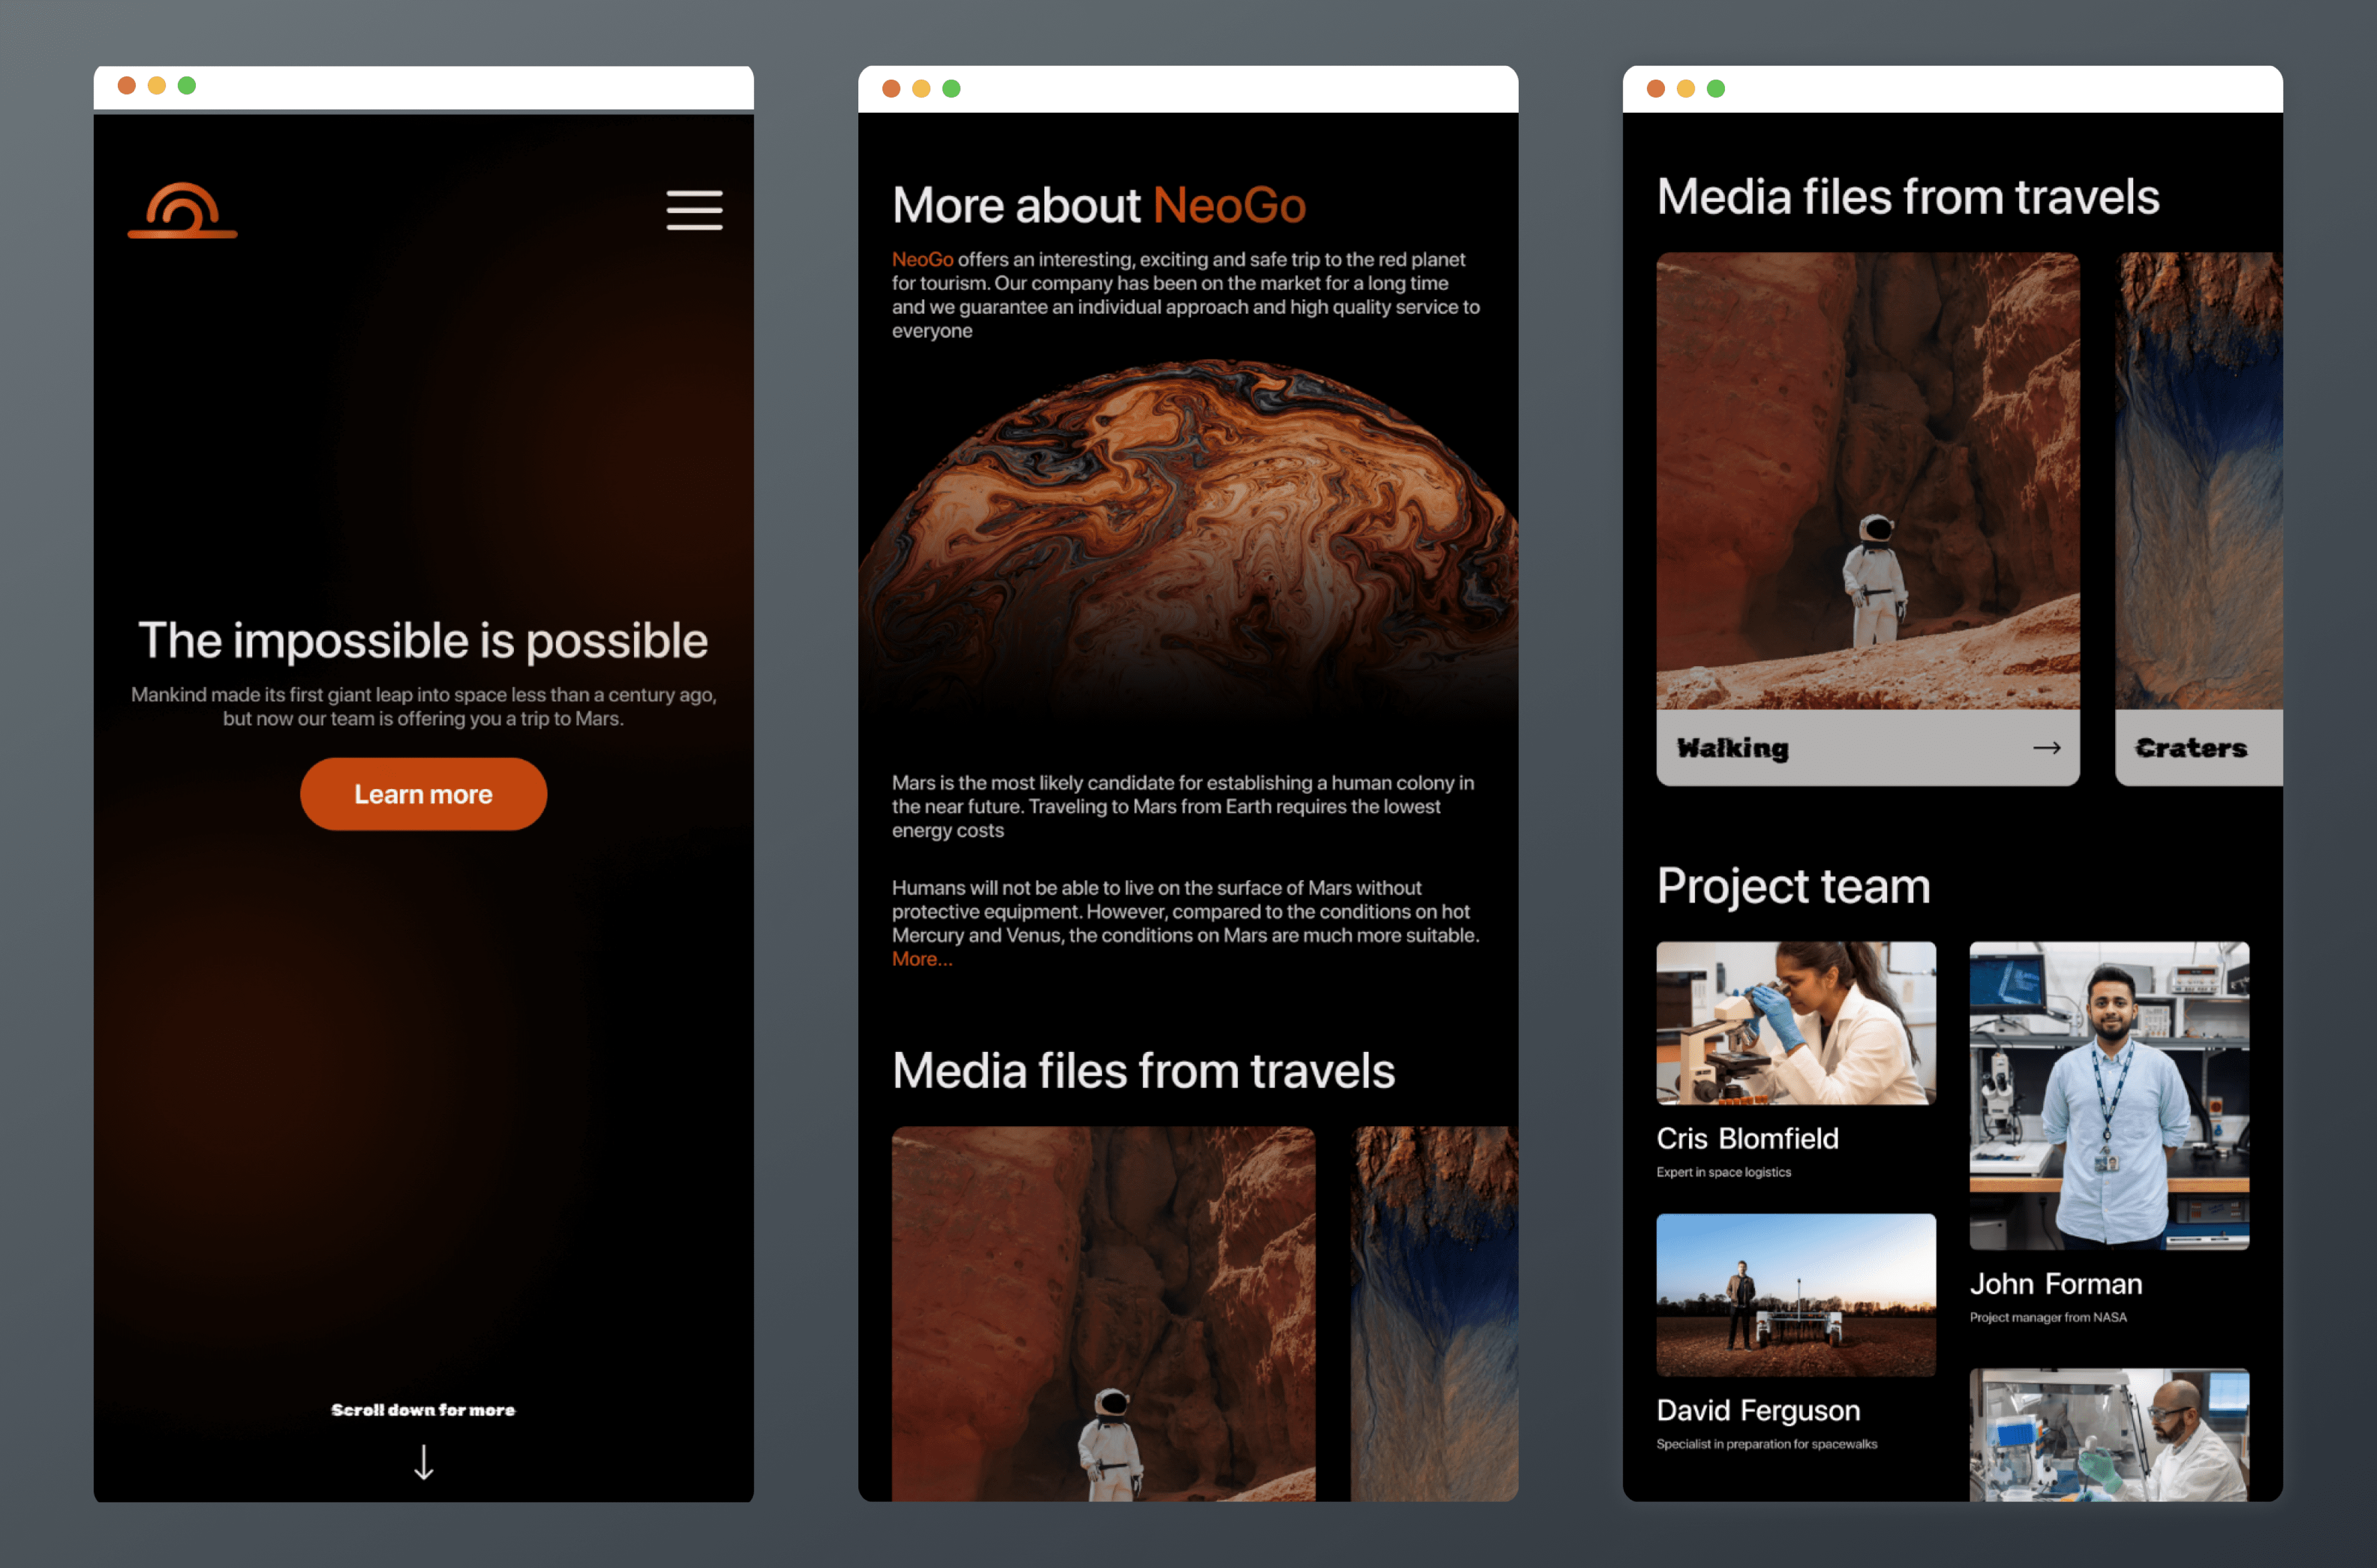
Task: Click the arrow on the Walking card
Action: 2046,748
